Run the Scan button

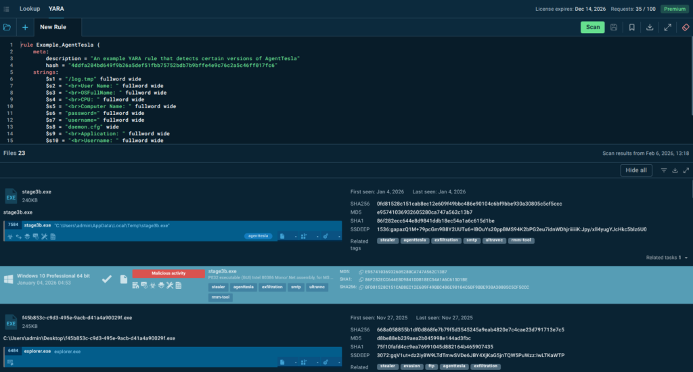pyautogui.click(x=592, y=27)
